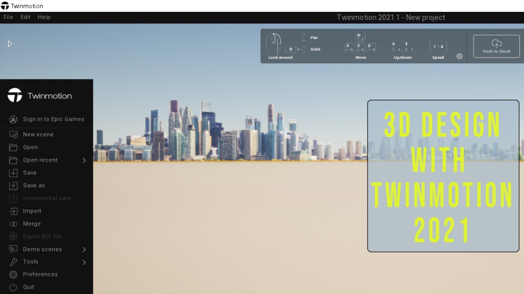Click the Save label in menu
This screenshot has width=524, height=294.
[x=30, y=173]
